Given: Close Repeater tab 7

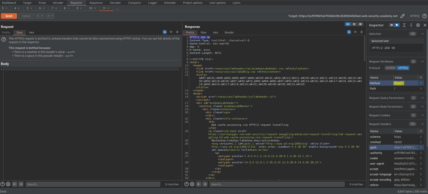Looking at the screenshot, I should [x=56, y=8].
